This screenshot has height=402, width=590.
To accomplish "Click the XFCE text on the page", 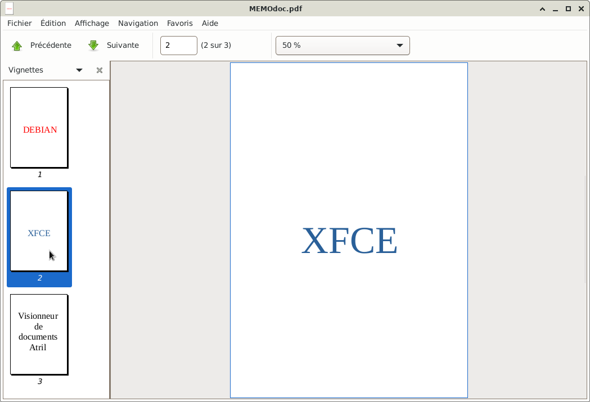I will (349, 241).
